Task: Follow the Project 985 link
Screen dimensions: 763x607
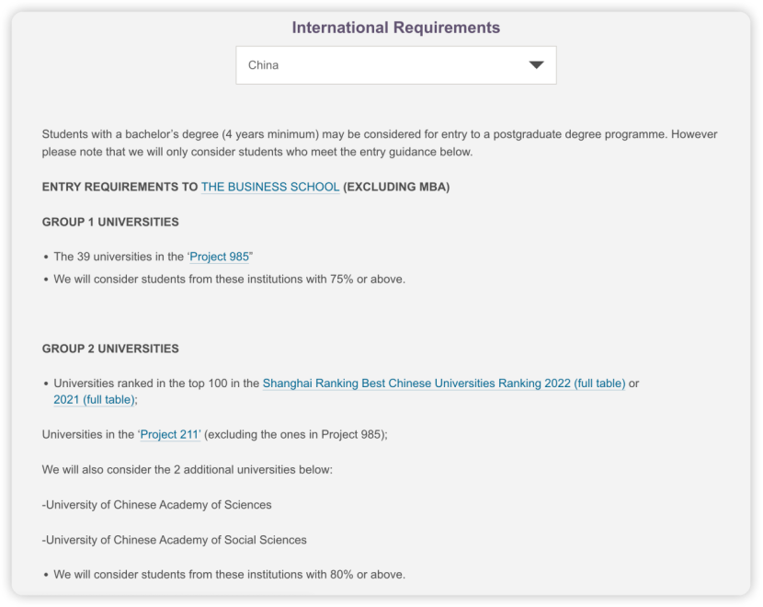Action: point(219,257)
